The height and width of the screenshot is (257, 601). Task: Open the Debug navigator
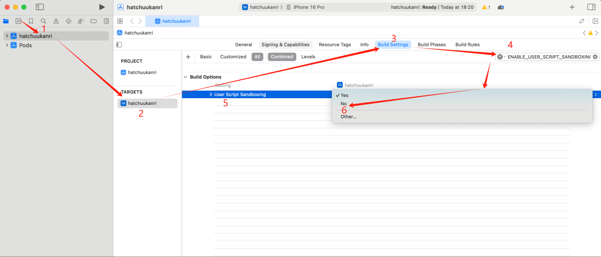point(81,21)
